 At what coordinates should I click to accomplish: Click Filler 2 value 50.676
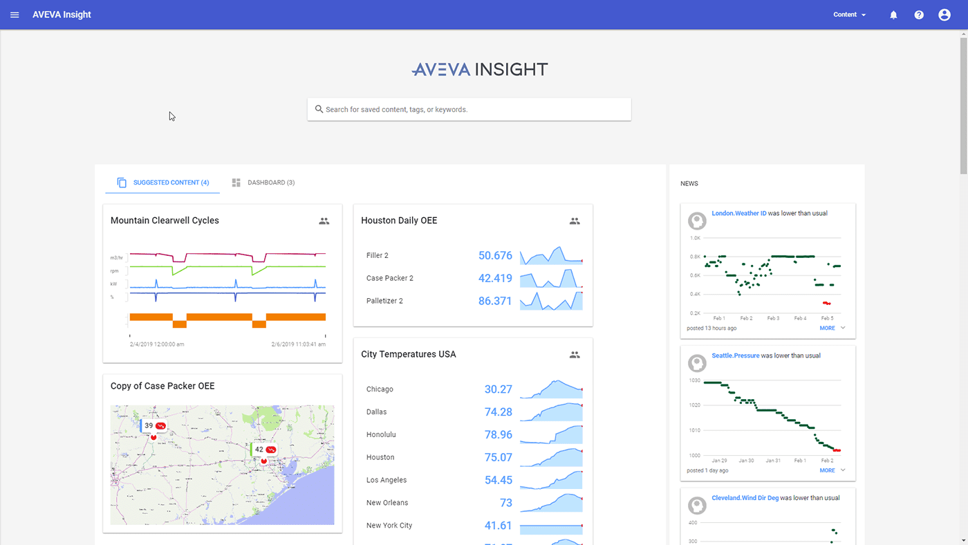click(x=495, y=256)
